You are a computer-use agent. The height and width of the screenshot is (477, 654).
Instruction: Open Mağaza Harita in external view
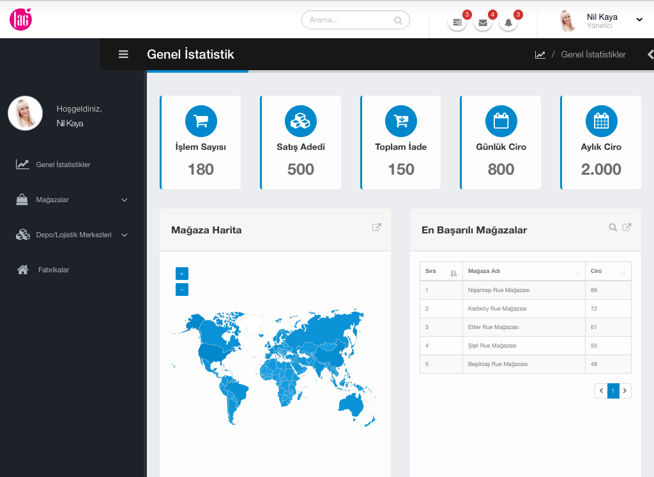377,227
